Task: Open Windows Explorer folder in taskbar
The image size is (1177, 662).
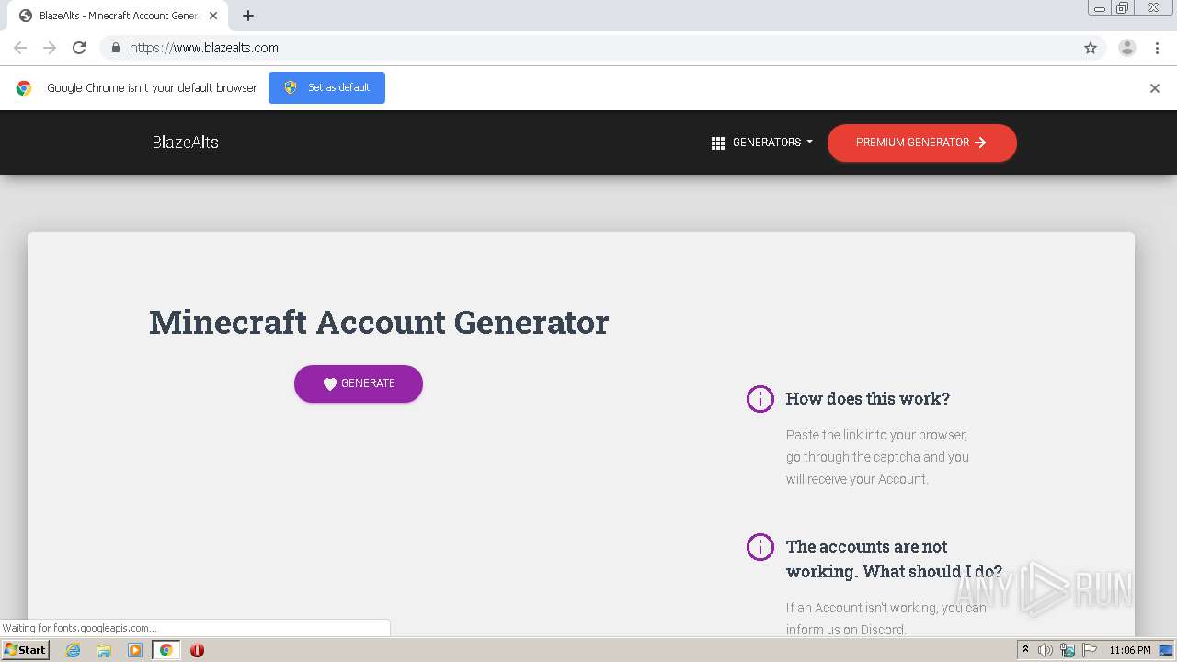Action: tap(104, 650)
